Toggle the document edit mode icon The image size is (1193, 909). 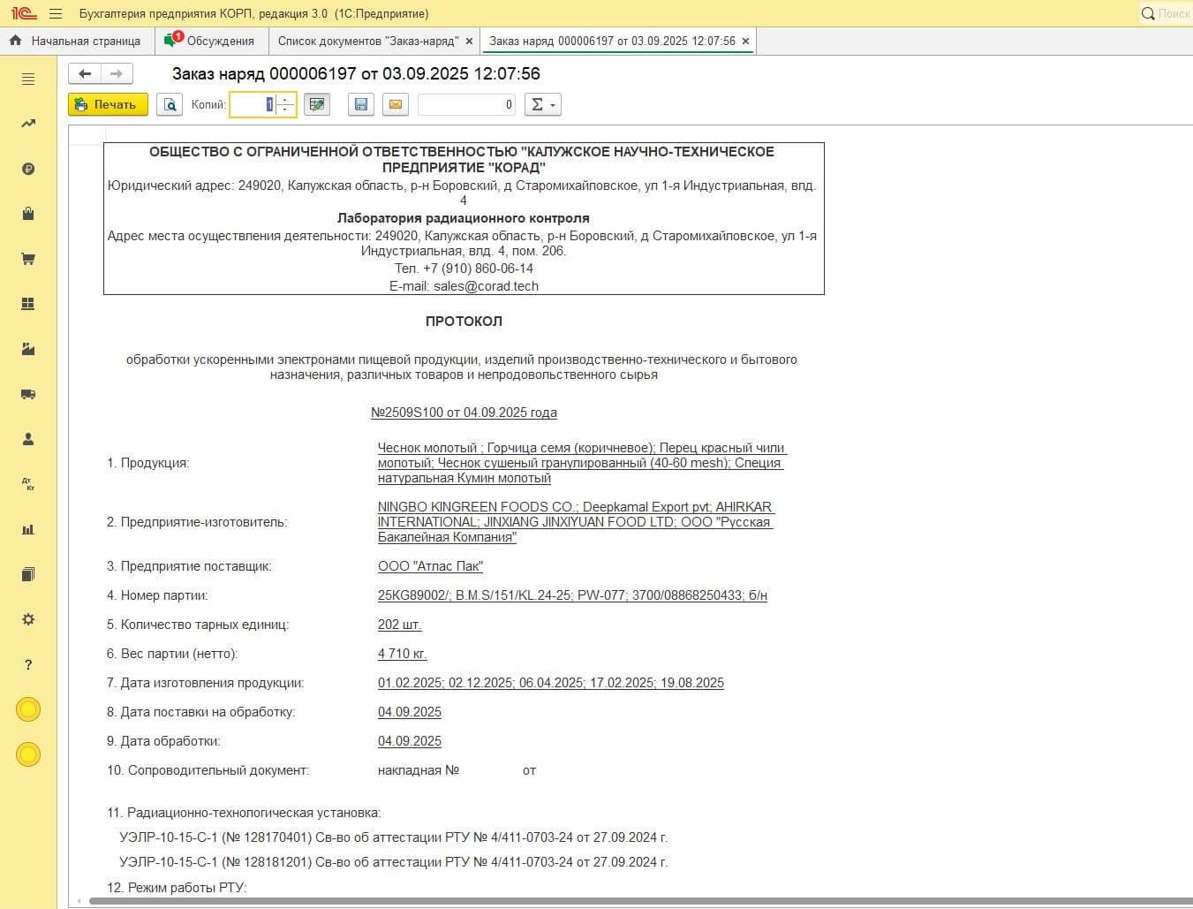click(317, 104)
